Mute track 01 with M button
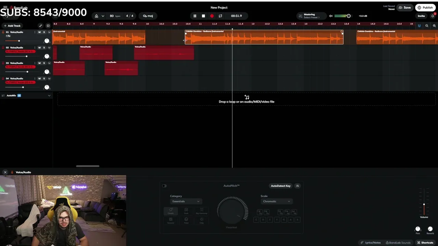The height and width of the screenshot is (246, 438). point(39,32)
